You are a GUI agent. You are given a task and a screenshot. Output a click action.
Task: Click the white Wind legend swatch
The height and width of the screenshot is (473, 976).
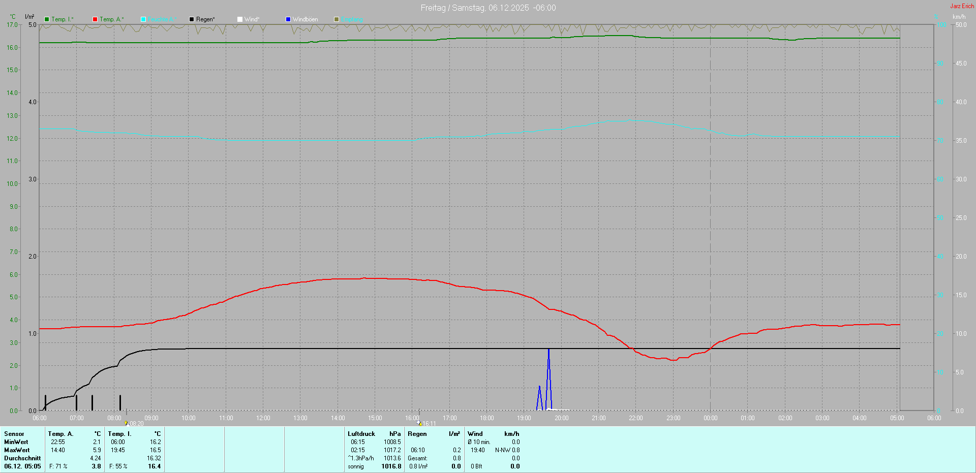point(240,19)
